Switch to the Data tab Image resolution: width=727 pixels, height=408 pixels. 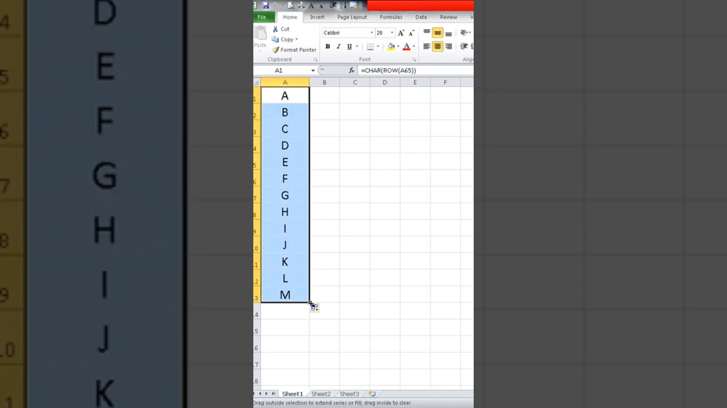(421, 17)
